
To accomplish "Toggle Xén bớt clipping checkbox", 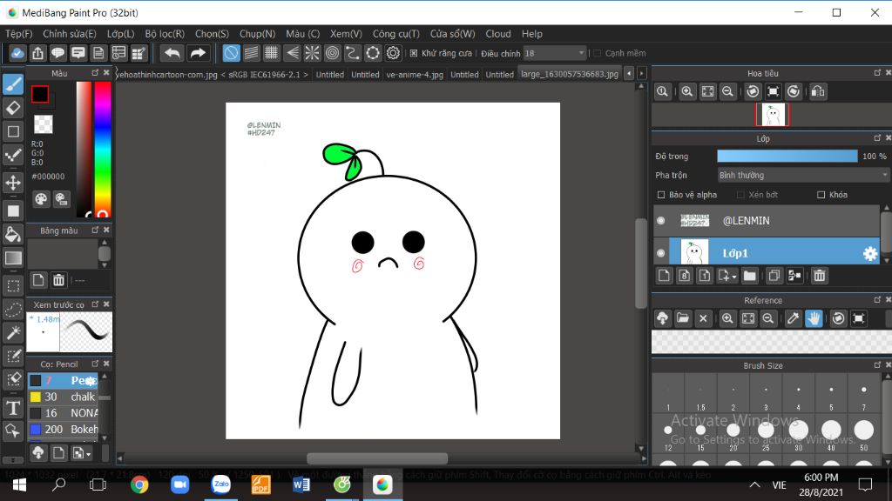I will pos(740,195).
